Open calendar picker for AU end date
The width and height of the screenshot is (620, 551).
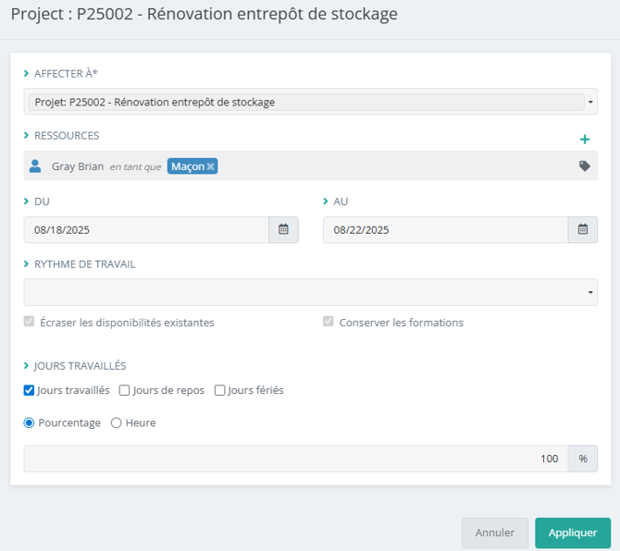pos(582,230)
